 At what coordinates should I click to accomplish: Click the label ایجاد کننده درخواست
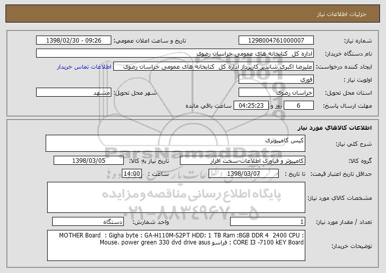(x=344, y=67)
